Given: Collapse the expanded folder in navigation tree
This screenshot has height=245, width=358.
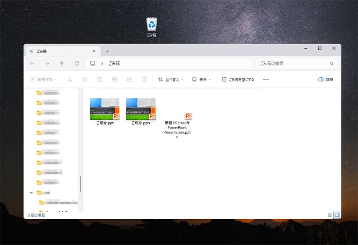Looking at the screenshot, I should point(31,192).
